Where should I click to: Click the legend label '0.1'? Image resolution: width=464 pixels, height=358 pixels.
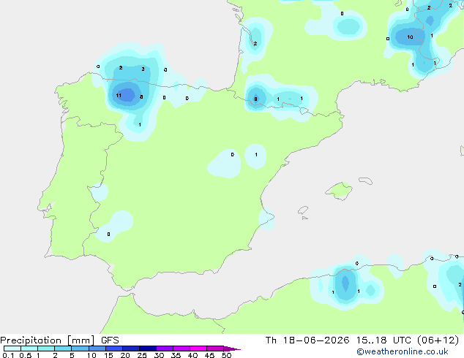click(8, 355)
